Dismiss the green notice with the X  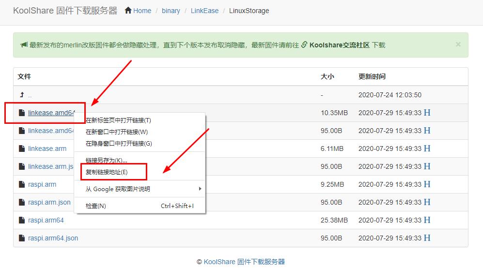point(458,45)
